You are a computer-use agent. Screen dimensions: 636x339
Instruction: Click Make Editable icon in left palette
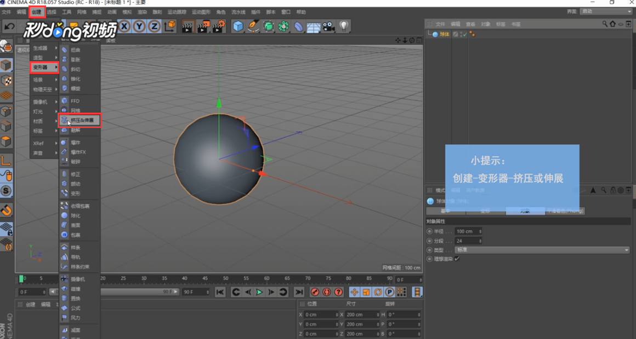(x=6, y=47)
